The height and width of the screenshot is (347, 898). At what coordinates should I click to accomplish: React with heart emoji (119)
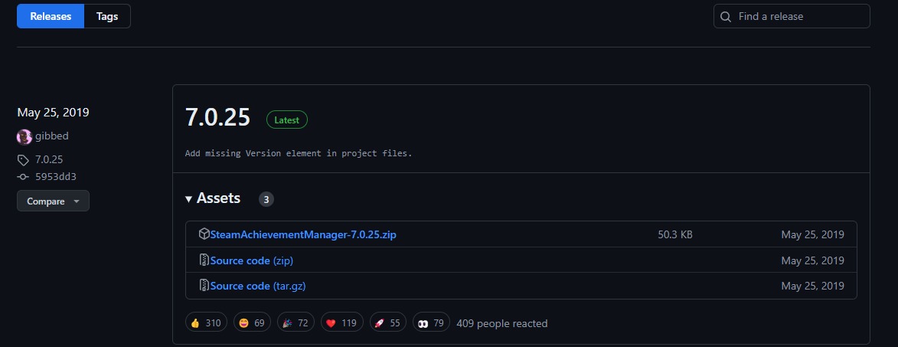pyautogui.click(x=341, y=322)
